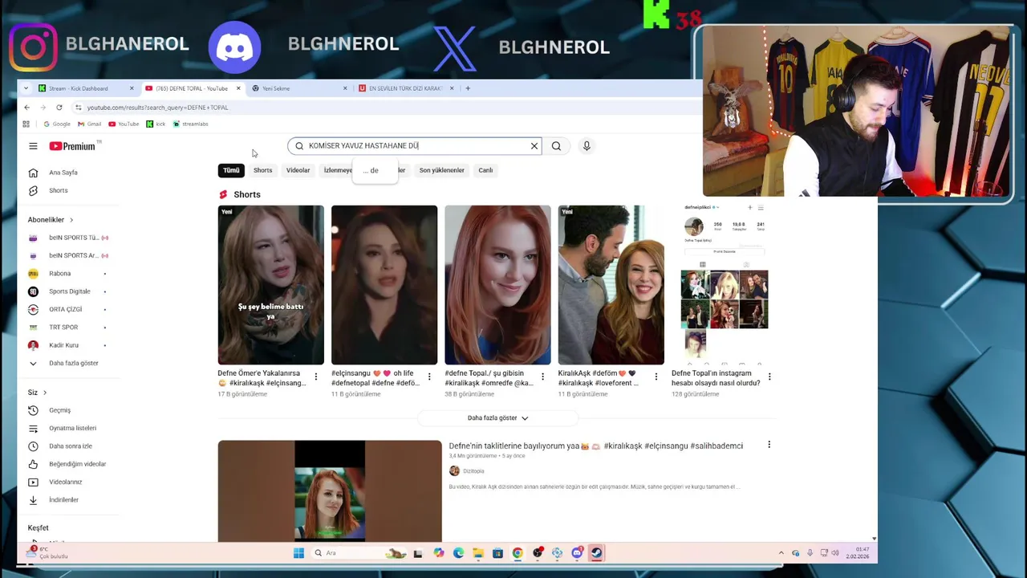Open Microsoft Edge from the taskbar

pos(458,553)
